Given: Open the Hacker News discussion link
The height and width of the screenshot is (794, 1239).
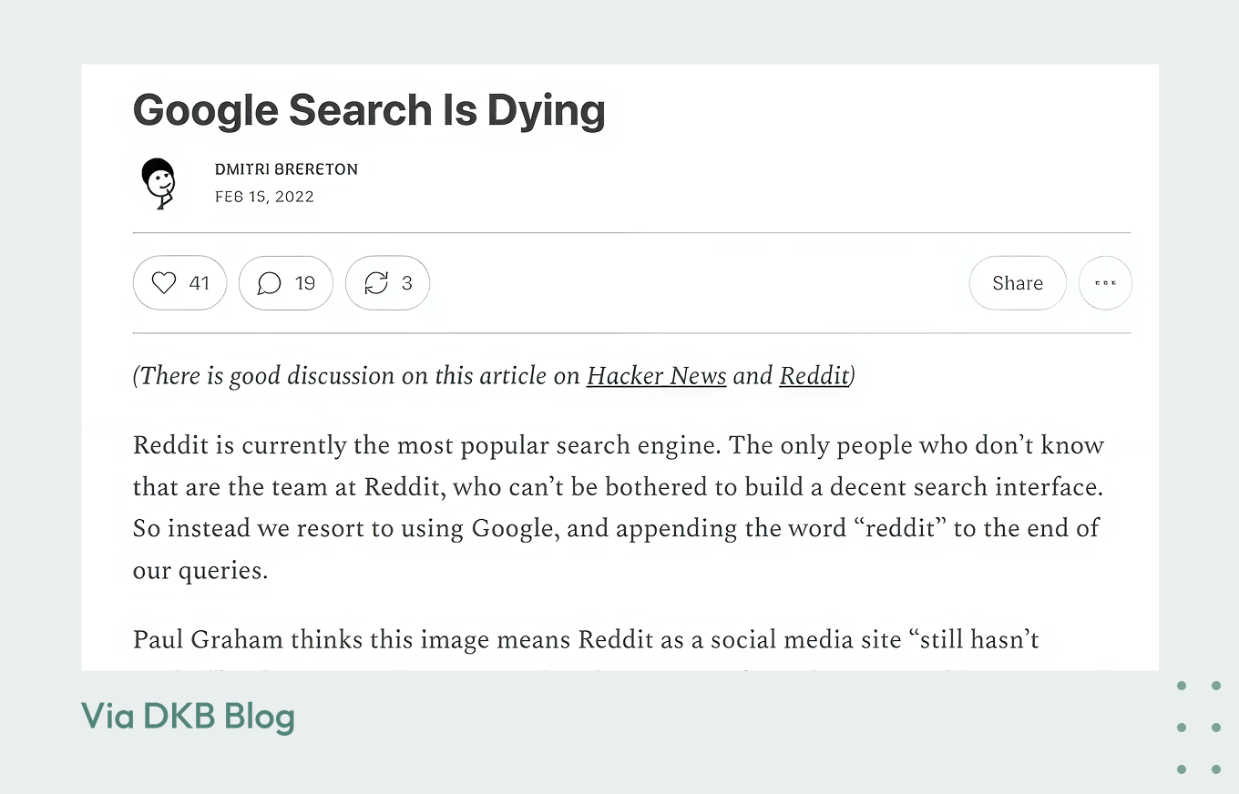Looking at the screenshot, I should [656, 376].
